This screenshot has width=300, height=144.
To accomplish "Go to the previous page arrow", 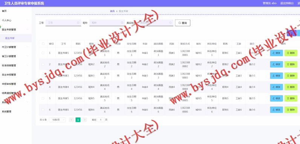I will coord(71,120).
